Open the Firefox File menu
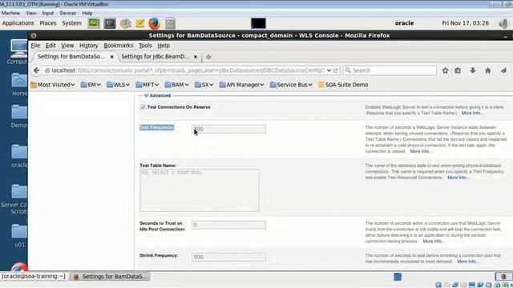513x288 pixels. pos(35,46)
